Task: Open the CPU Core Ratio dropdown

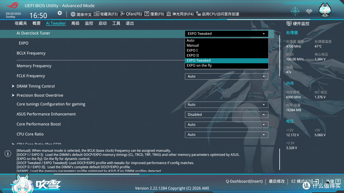Action: pos(226,135)
